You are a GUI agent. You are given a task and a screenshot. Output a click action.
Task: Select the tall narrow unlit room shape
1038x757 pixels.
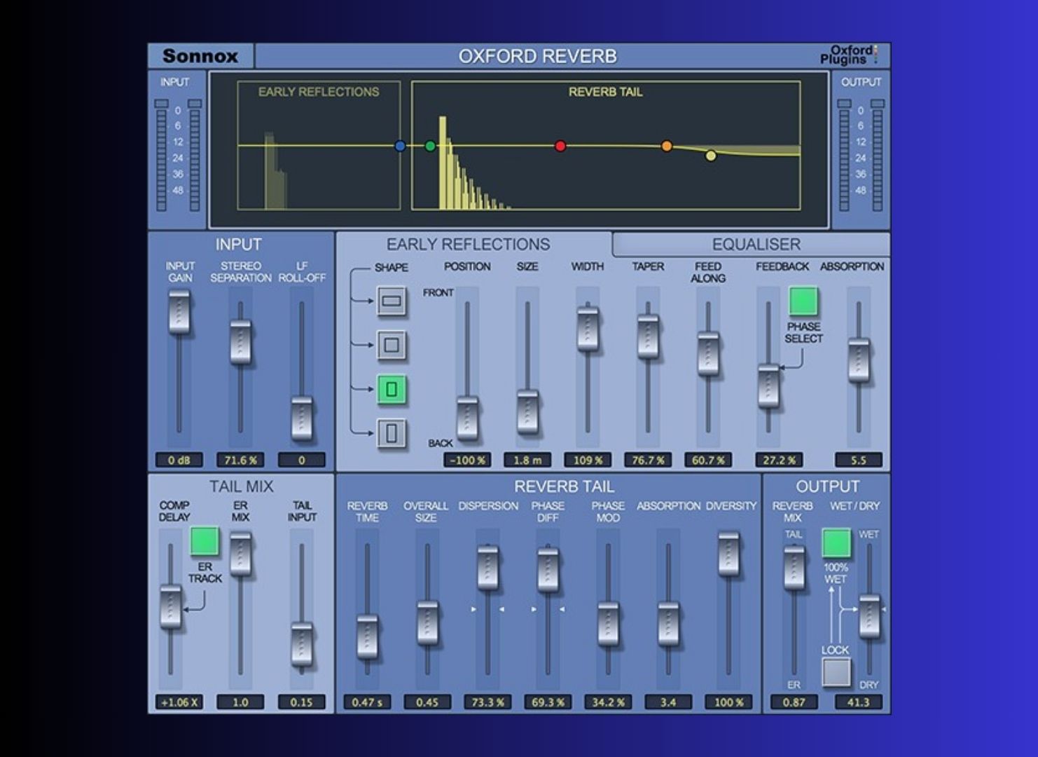click(x=392, y=433)
